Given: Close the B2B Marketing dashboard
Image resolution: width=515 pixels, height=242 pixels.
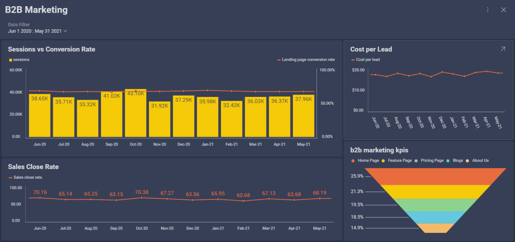Looking at the screenshot, I should click(504, 10).
